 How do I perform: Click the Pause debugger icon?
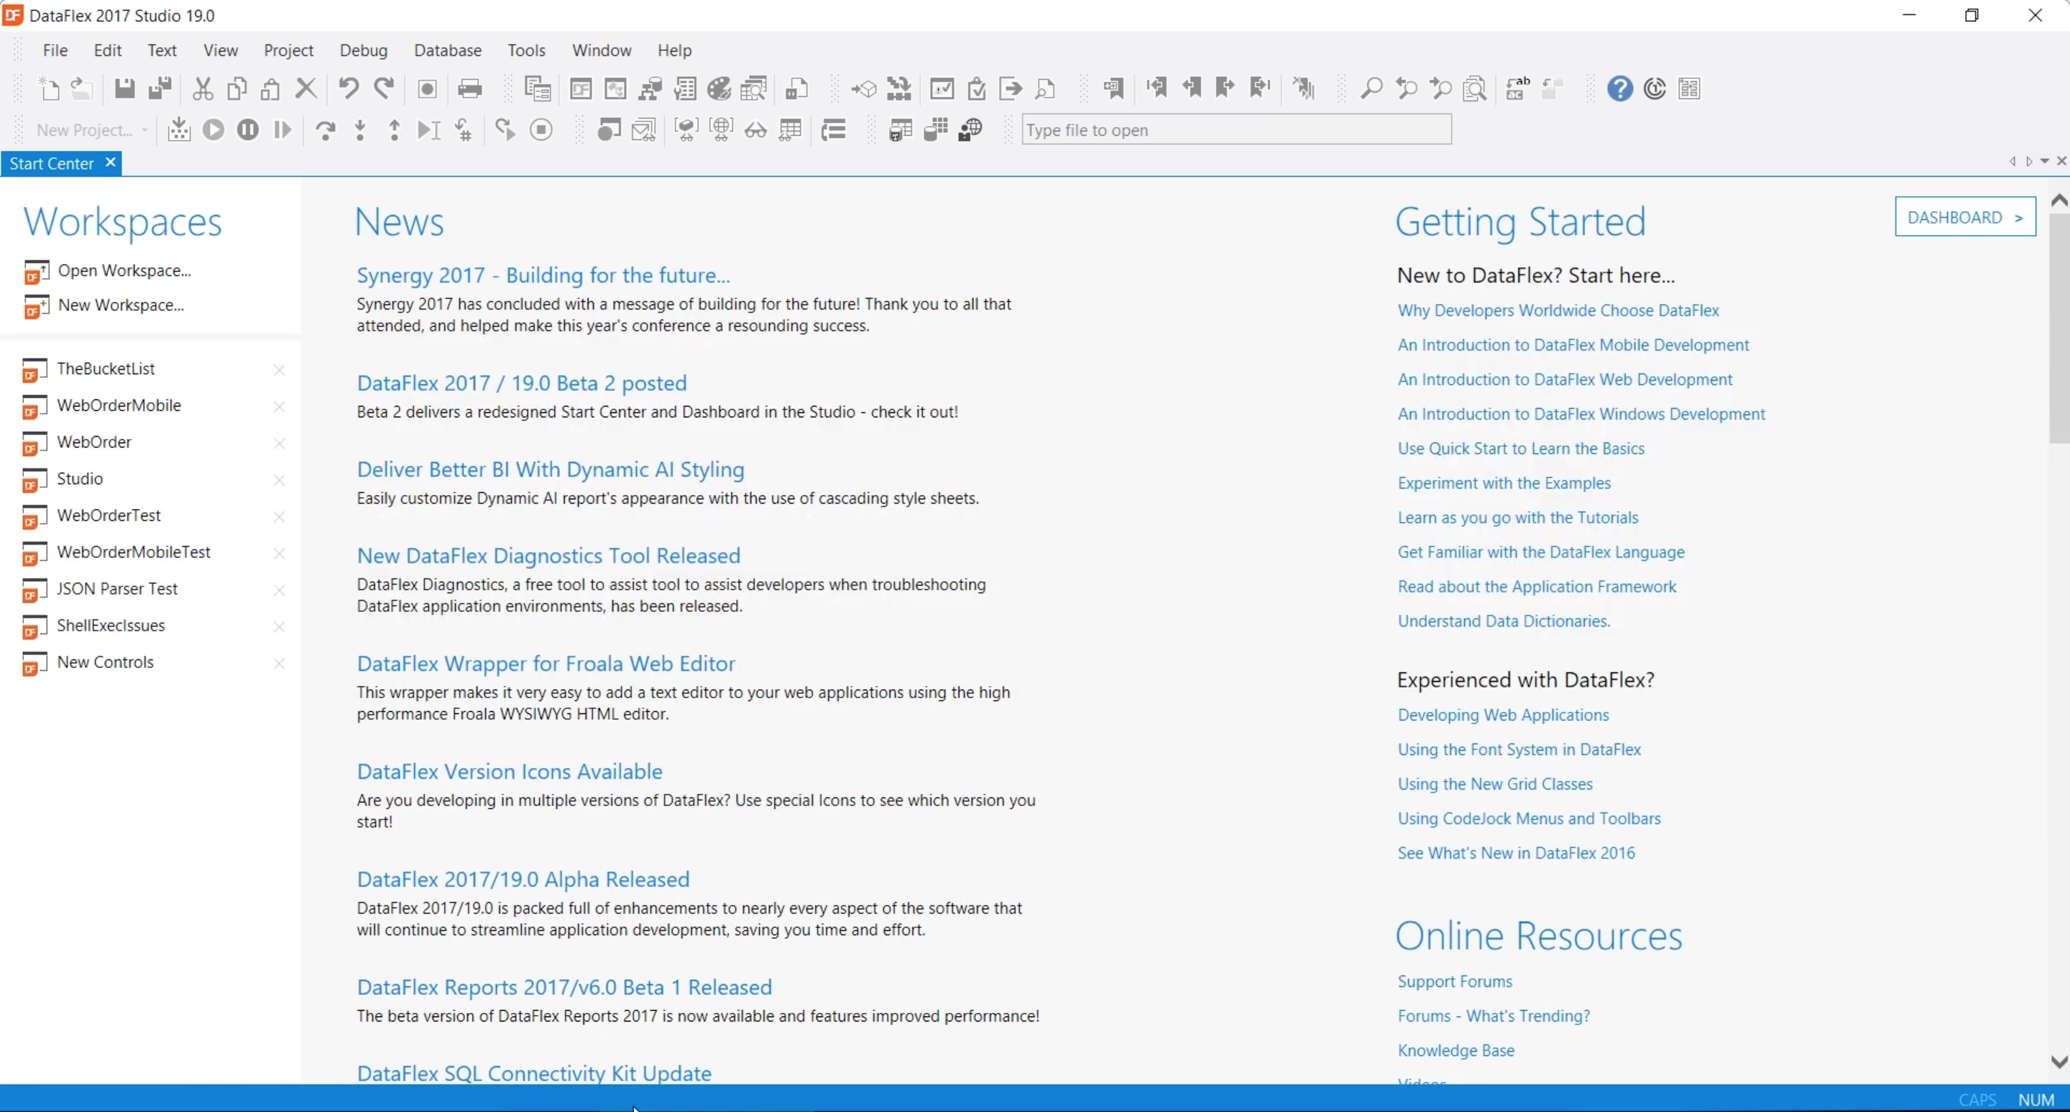(247, 129)
